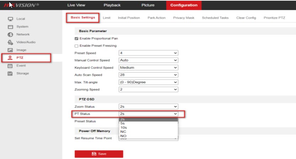Select 10s in the PT Status list

pyautogui.click(x=123, y=127)
